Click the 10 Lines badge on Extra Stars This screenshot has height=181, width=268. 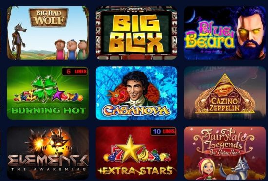point(163,131)
